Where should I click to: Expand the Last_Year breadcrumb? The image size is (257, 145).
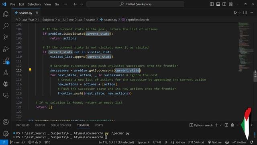(x=28, y=20)
